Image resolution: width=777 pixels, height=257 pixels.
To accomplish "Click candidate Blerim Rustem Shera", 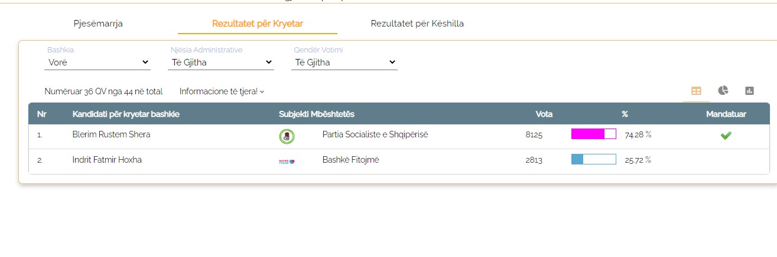I will [111, 134].
